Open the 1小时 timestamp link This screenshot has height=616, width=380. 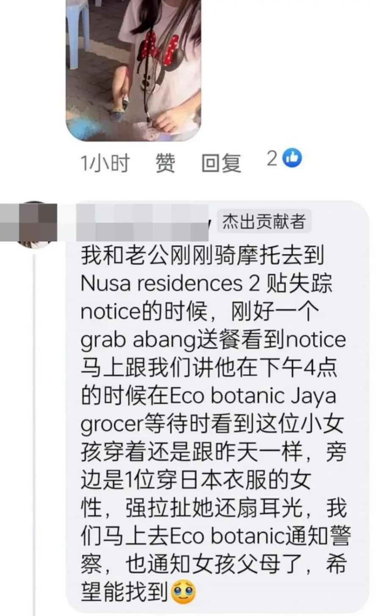(x=105, y=163)
